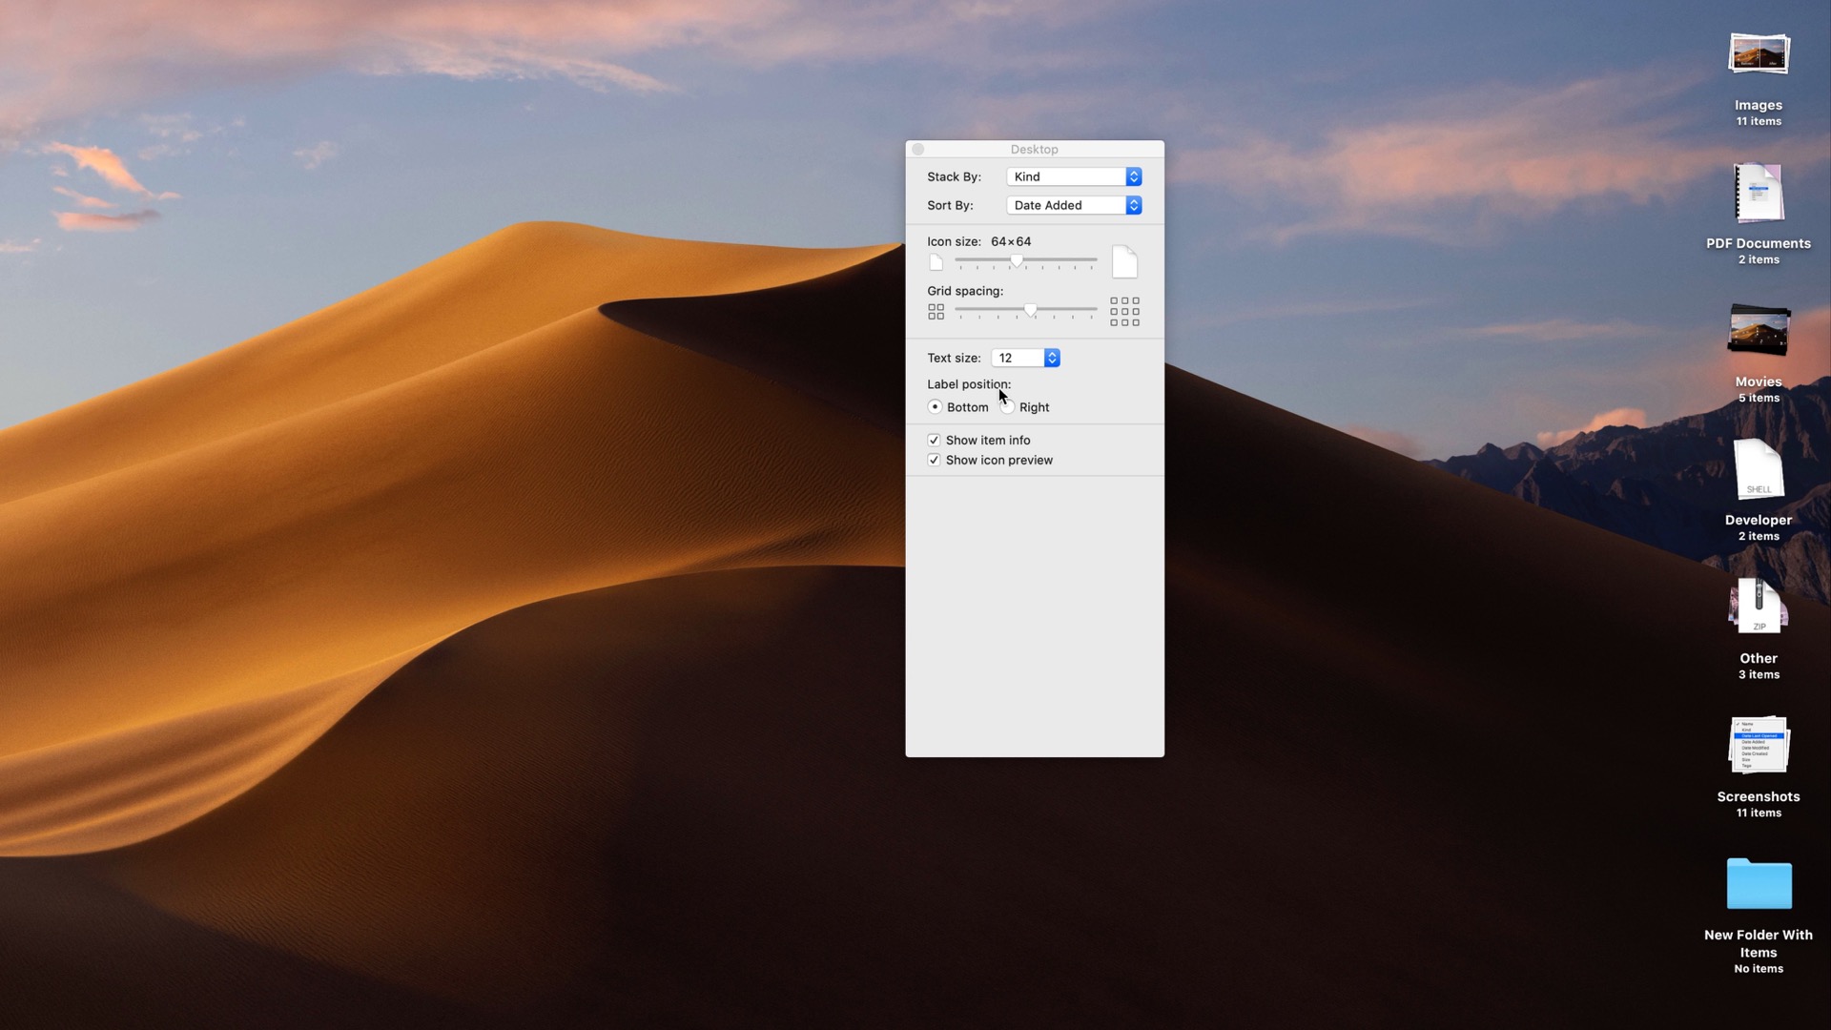Disable Show icon preview checkbox
The image size is (1831, 1030).
(x=934, y=460)
